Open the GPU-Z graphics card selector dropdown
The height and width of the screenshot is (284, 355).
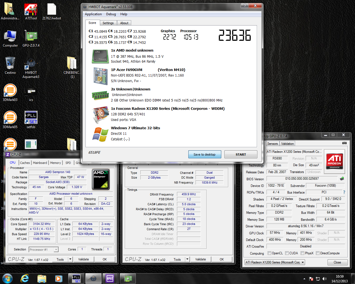pos(275,262)
